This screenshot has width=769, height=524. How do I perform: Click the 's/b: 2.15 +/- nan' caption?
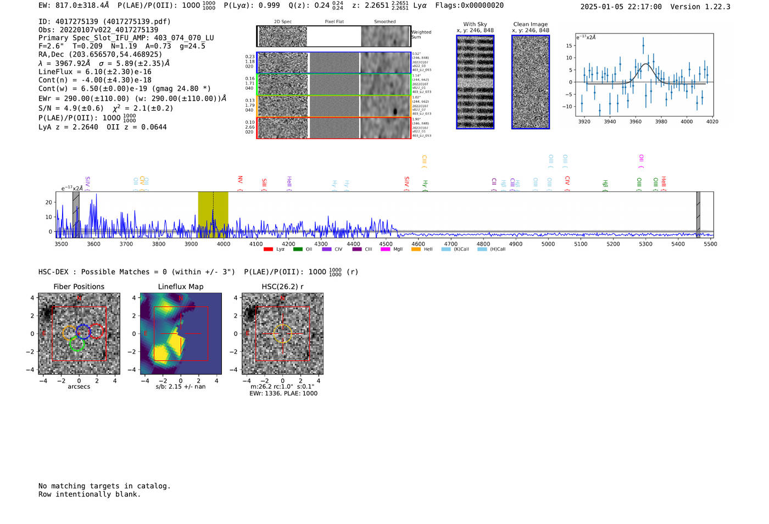181,387
